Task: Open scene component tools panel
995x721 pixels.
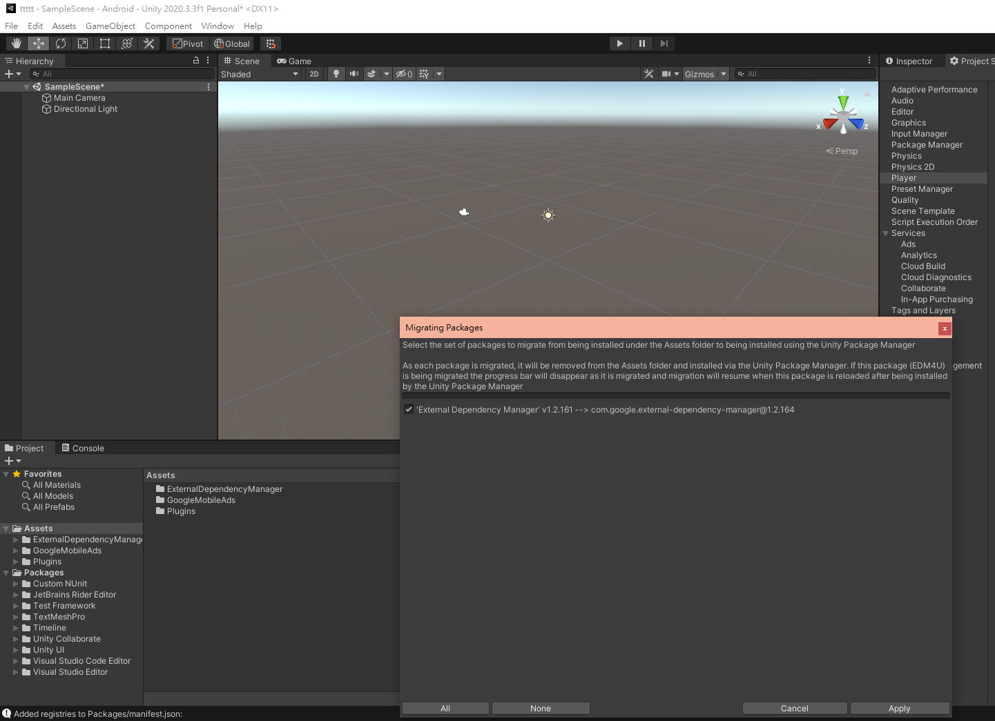Action: [648, 74]
